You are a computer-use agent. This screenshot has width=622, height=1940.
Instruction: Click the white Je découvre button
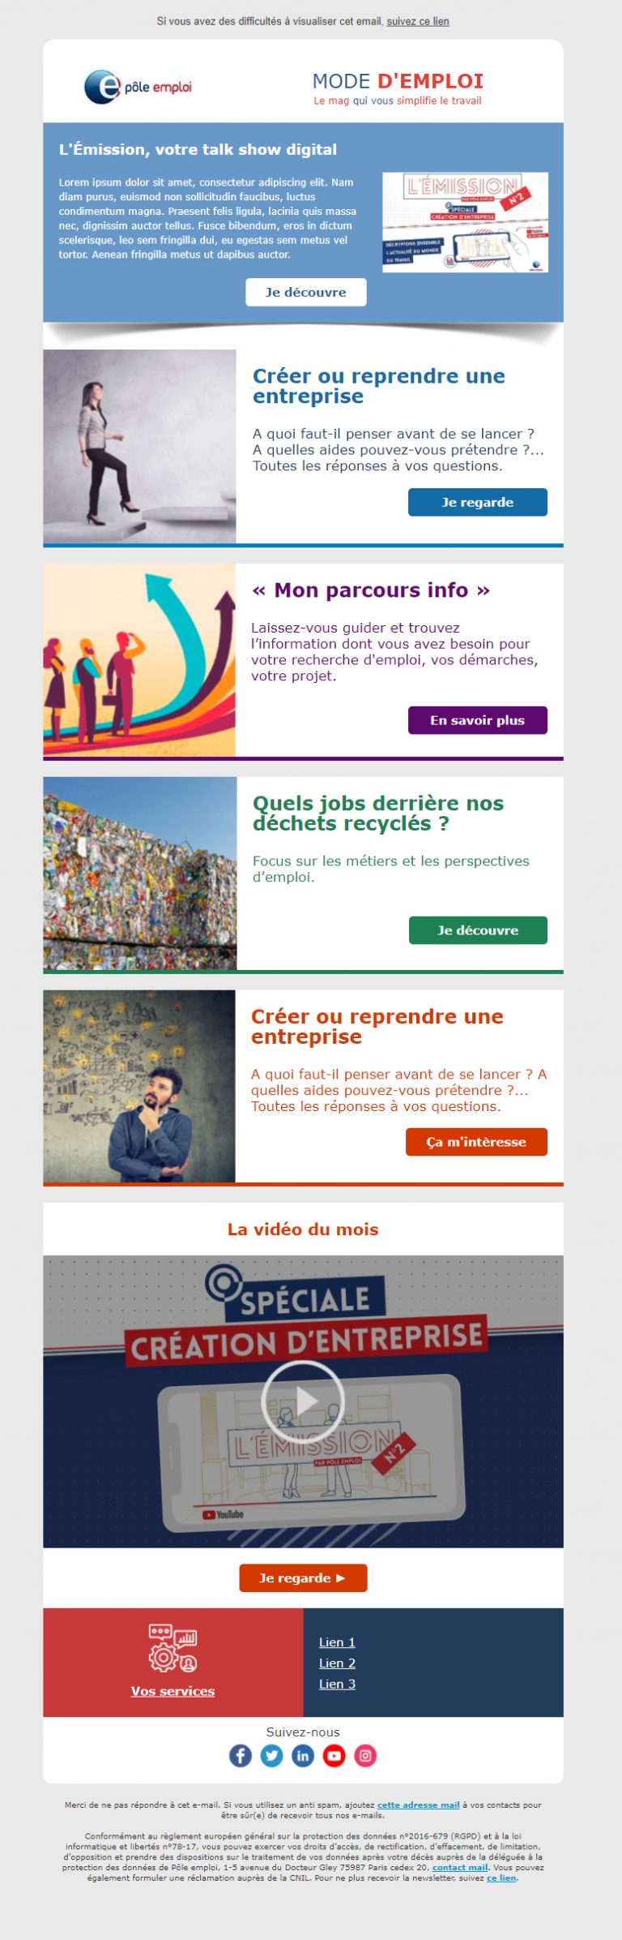click(x=306, y=292)
